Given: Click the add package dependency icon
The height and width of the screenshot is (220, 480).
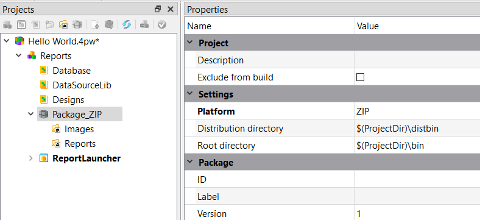Looking at the screenshot, I should [x=109, y=24].
